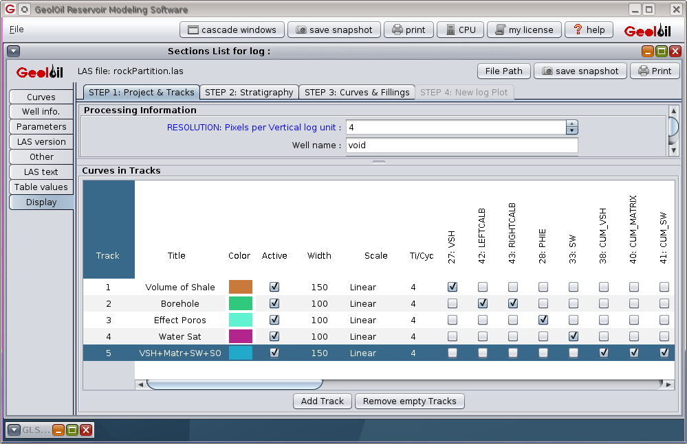Minimize the Sections List inner window
The width and height of the screenshot is (687, 444).
tap(648, 51)
